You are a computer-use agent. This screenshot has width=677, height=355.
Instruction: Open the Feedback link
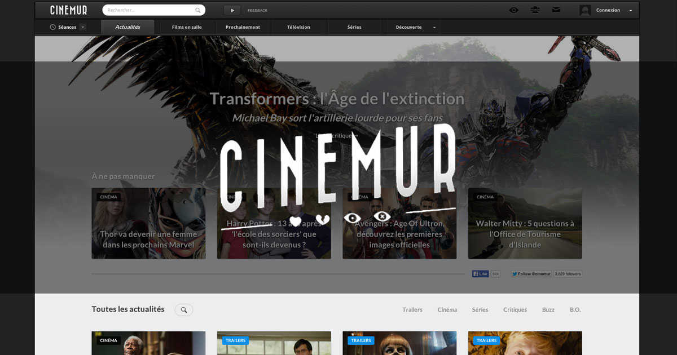[x=257, y=10]
